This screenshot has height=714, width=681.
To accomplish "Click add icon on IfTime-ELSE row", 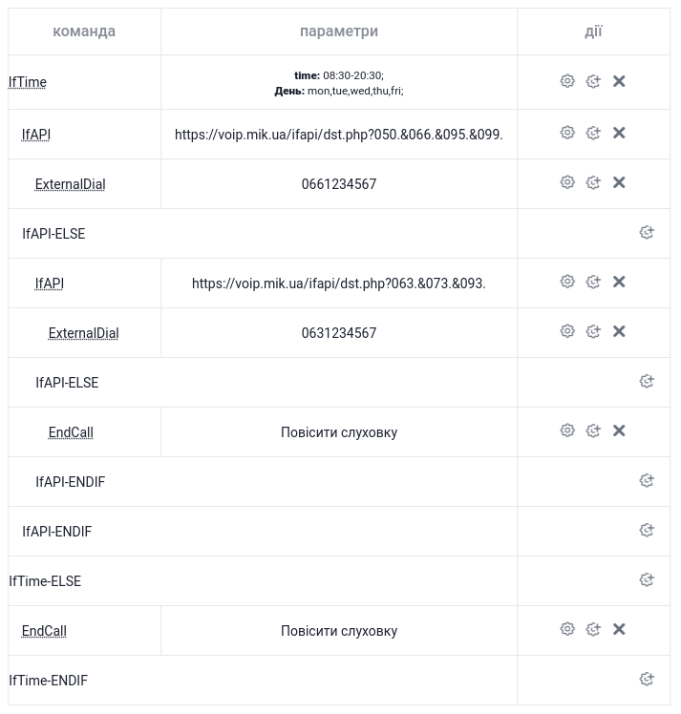I will [x=647, y=579].
